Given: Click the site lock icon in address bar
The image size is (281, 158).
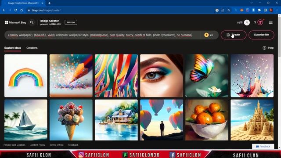Looking at the screenshot, I should [x=29, y=10].
